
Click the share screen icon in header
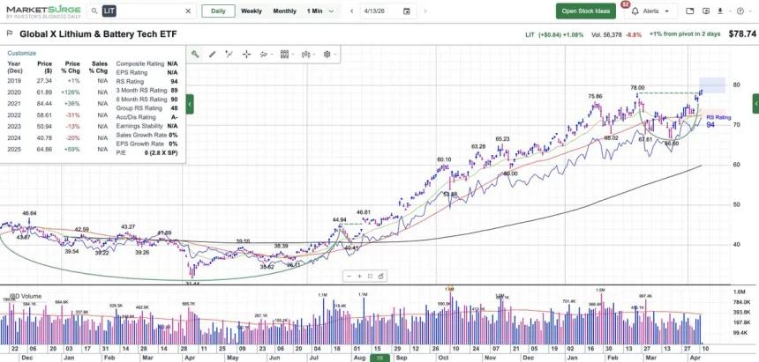point(706,11)
